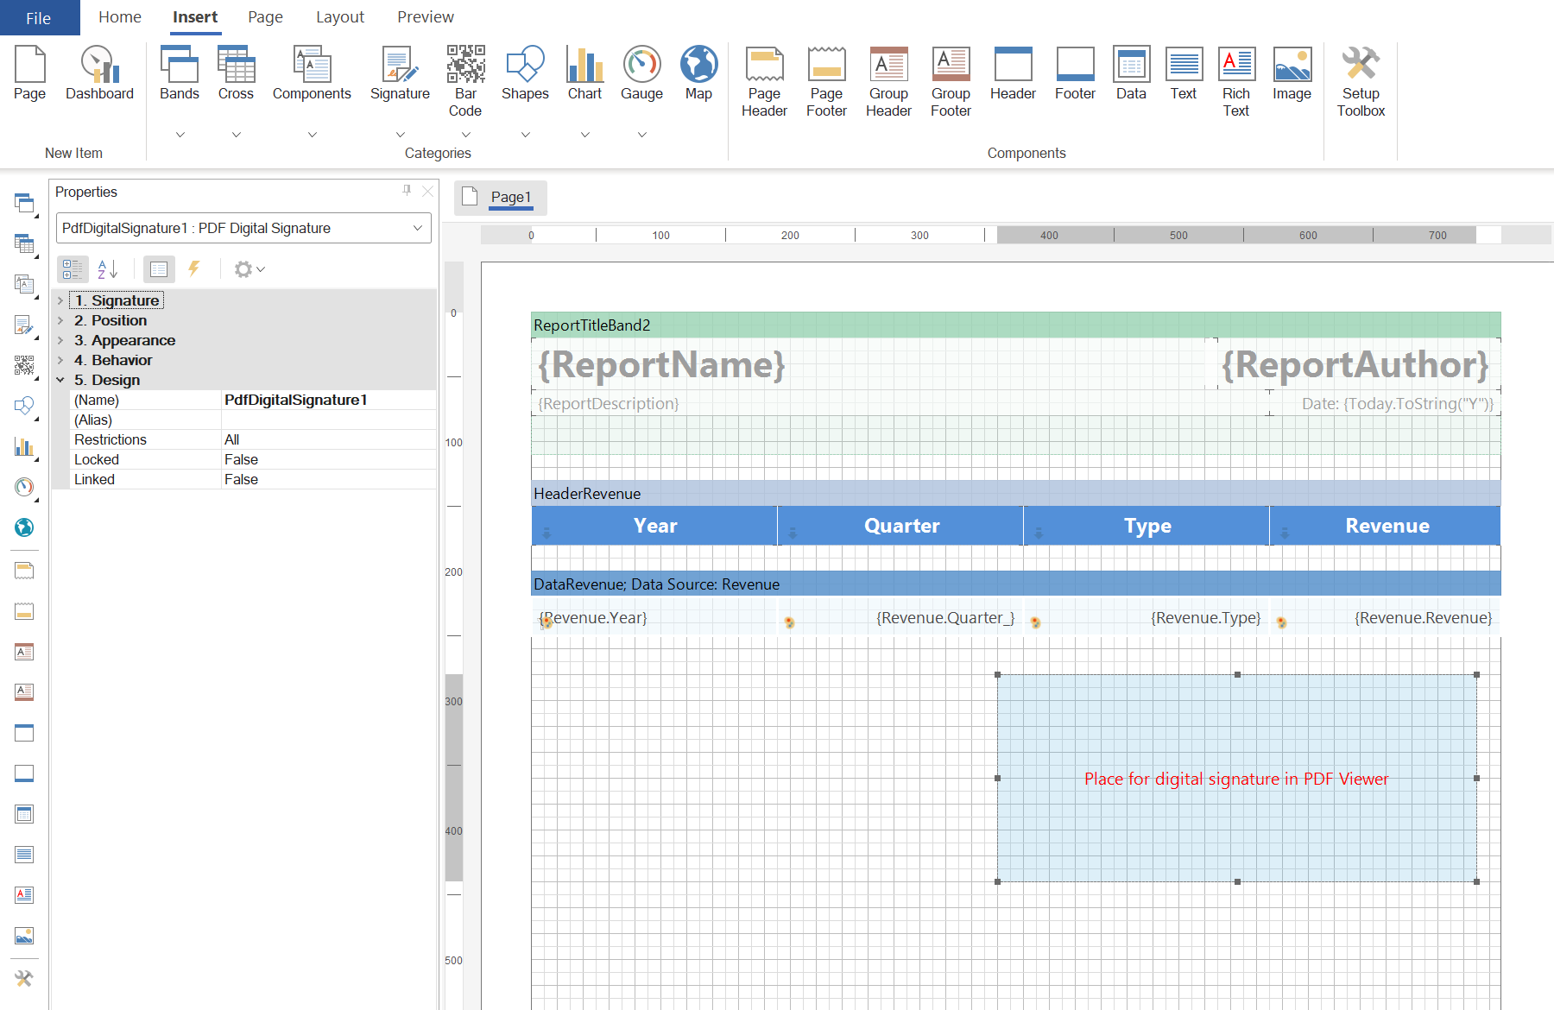Open the Bar Code dropdown arrow
1554x1010 pixels.
coord(465,135)
